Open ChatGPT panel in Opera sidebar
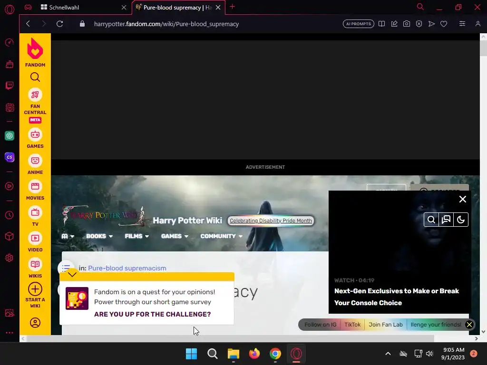This screenshot has height=365, width=487. click(10, 135)
